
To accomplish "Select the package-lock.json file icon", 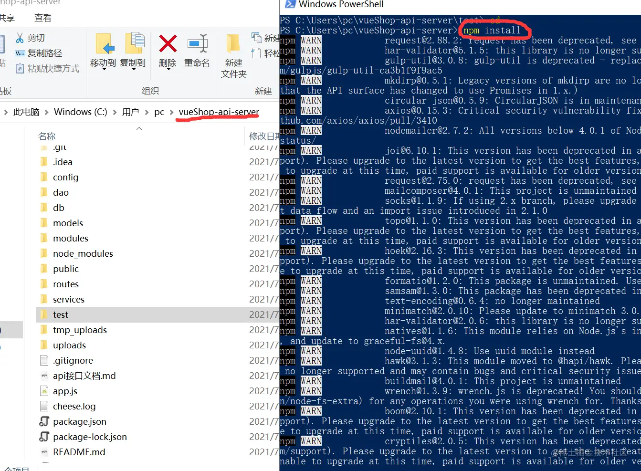I will coord(44,437).
